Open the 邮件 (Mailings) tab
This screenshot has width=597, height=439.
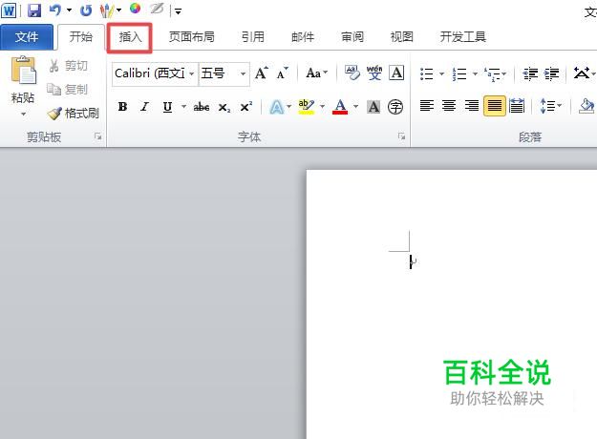(303, 37)
